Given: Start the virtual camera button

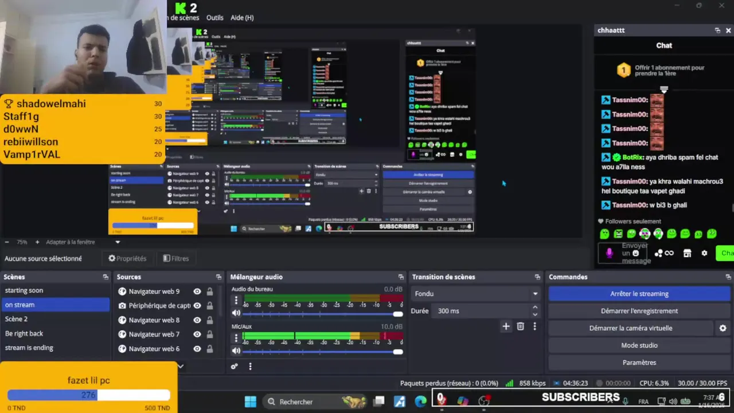Looking at the screenshot, I should pos(631,328).
